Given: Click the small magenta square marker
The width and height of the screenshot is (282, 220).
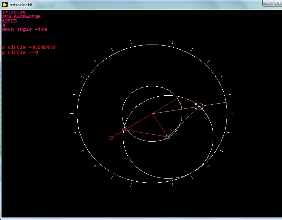Looking at the screenshot, I should tap(124, 130).
